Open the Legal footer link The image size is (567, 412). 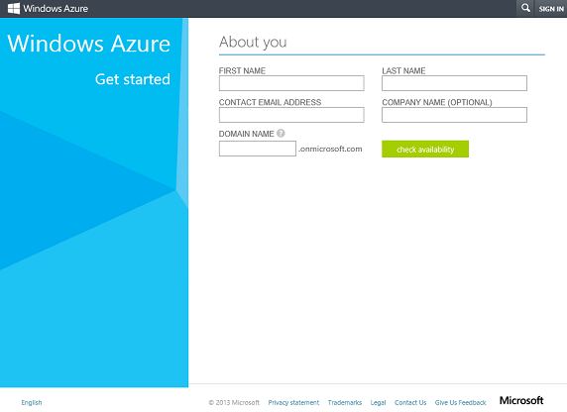(378, 403)
